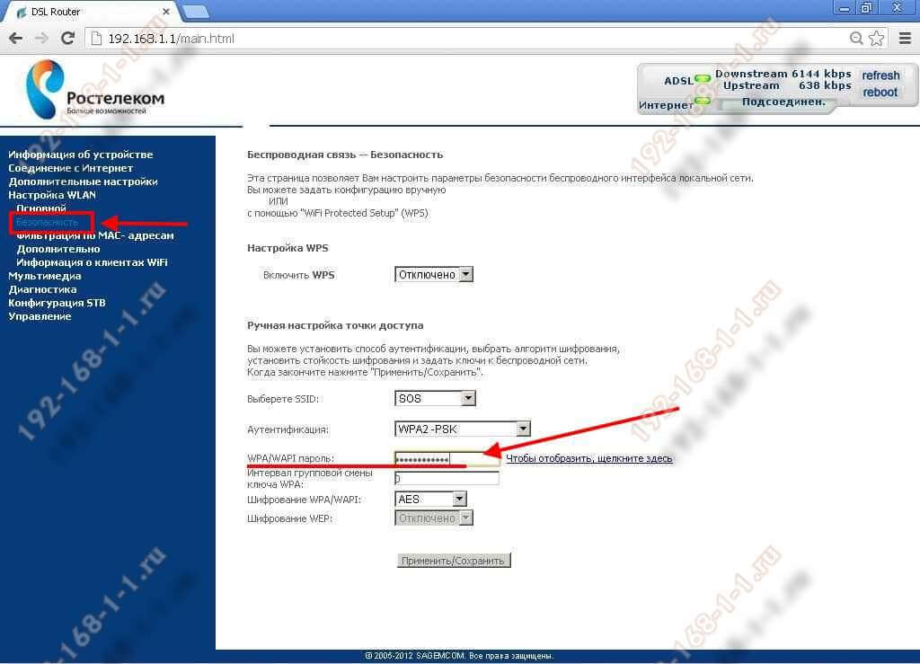The width and height of the screenshot is (920, 664).
Task: Click the zoom magnifier icon in address bar
Action: click(x=856, y=39)
